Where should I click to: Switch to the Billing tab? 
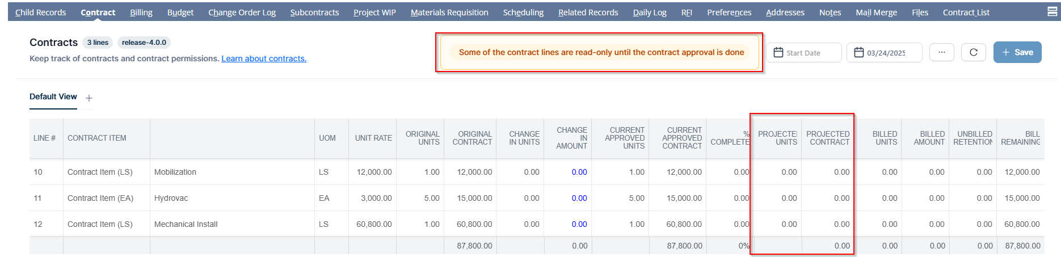click(141, 12)
